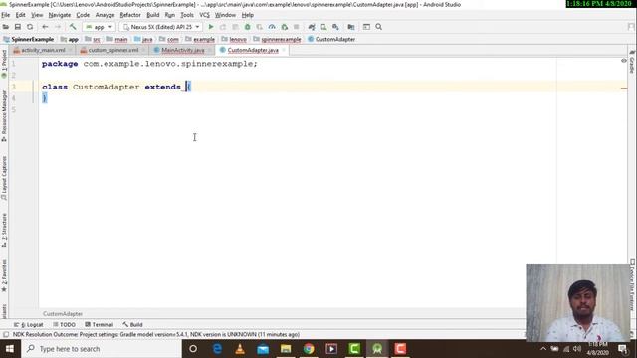Screen dimensions: 637x358
Task: Click Sync Project with Gradle Files icon
Action: click(x=312, y=27)
